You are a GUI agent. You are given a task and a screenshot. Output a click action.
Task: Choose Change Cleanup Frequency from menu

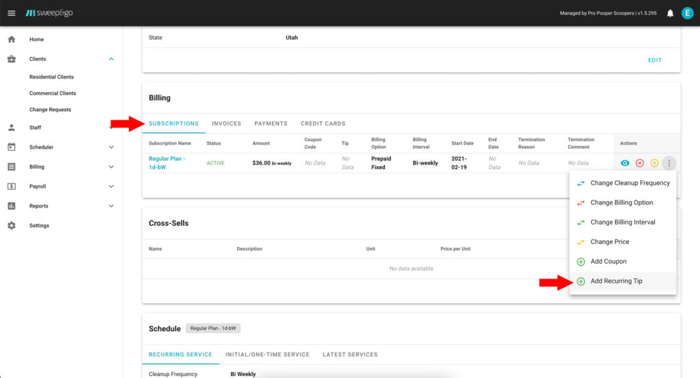click(630, 183)
